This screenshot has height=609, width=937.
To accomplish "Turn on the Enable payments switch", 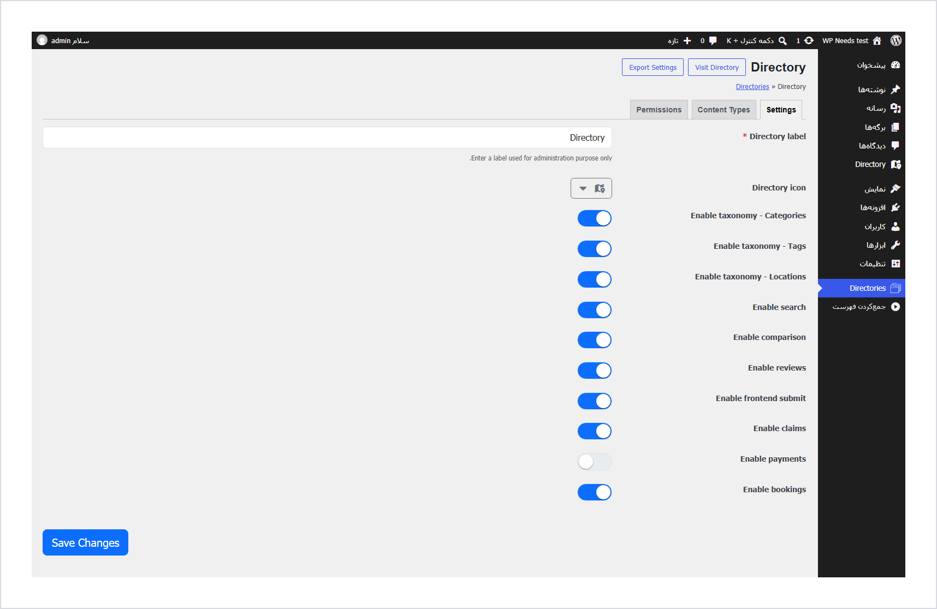I will coord(595,462).
